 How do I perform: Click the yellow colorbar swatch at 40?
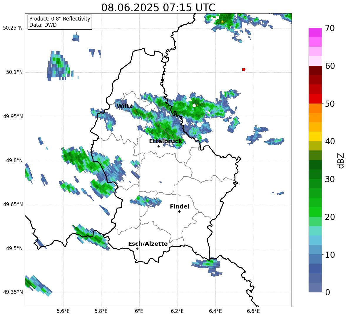[x=315, y=136]
